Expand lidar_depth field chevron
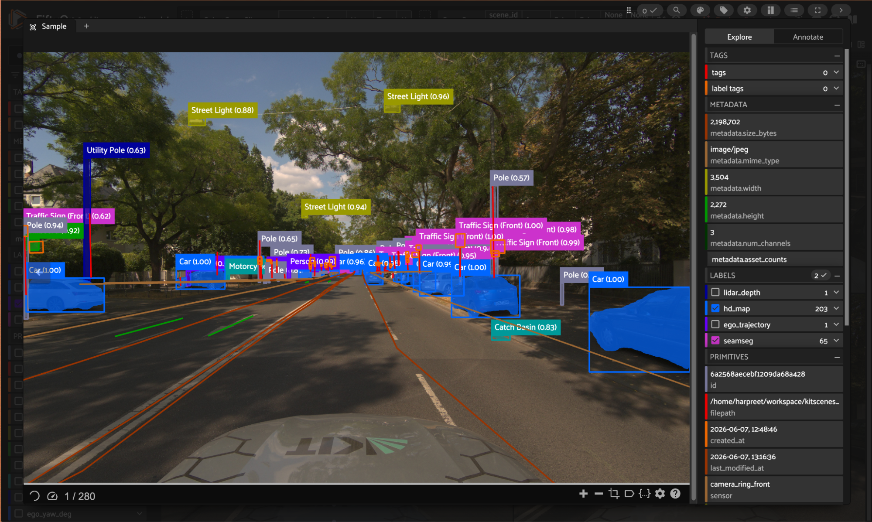This screenshot has width=872, height=522. coord(836,292)
